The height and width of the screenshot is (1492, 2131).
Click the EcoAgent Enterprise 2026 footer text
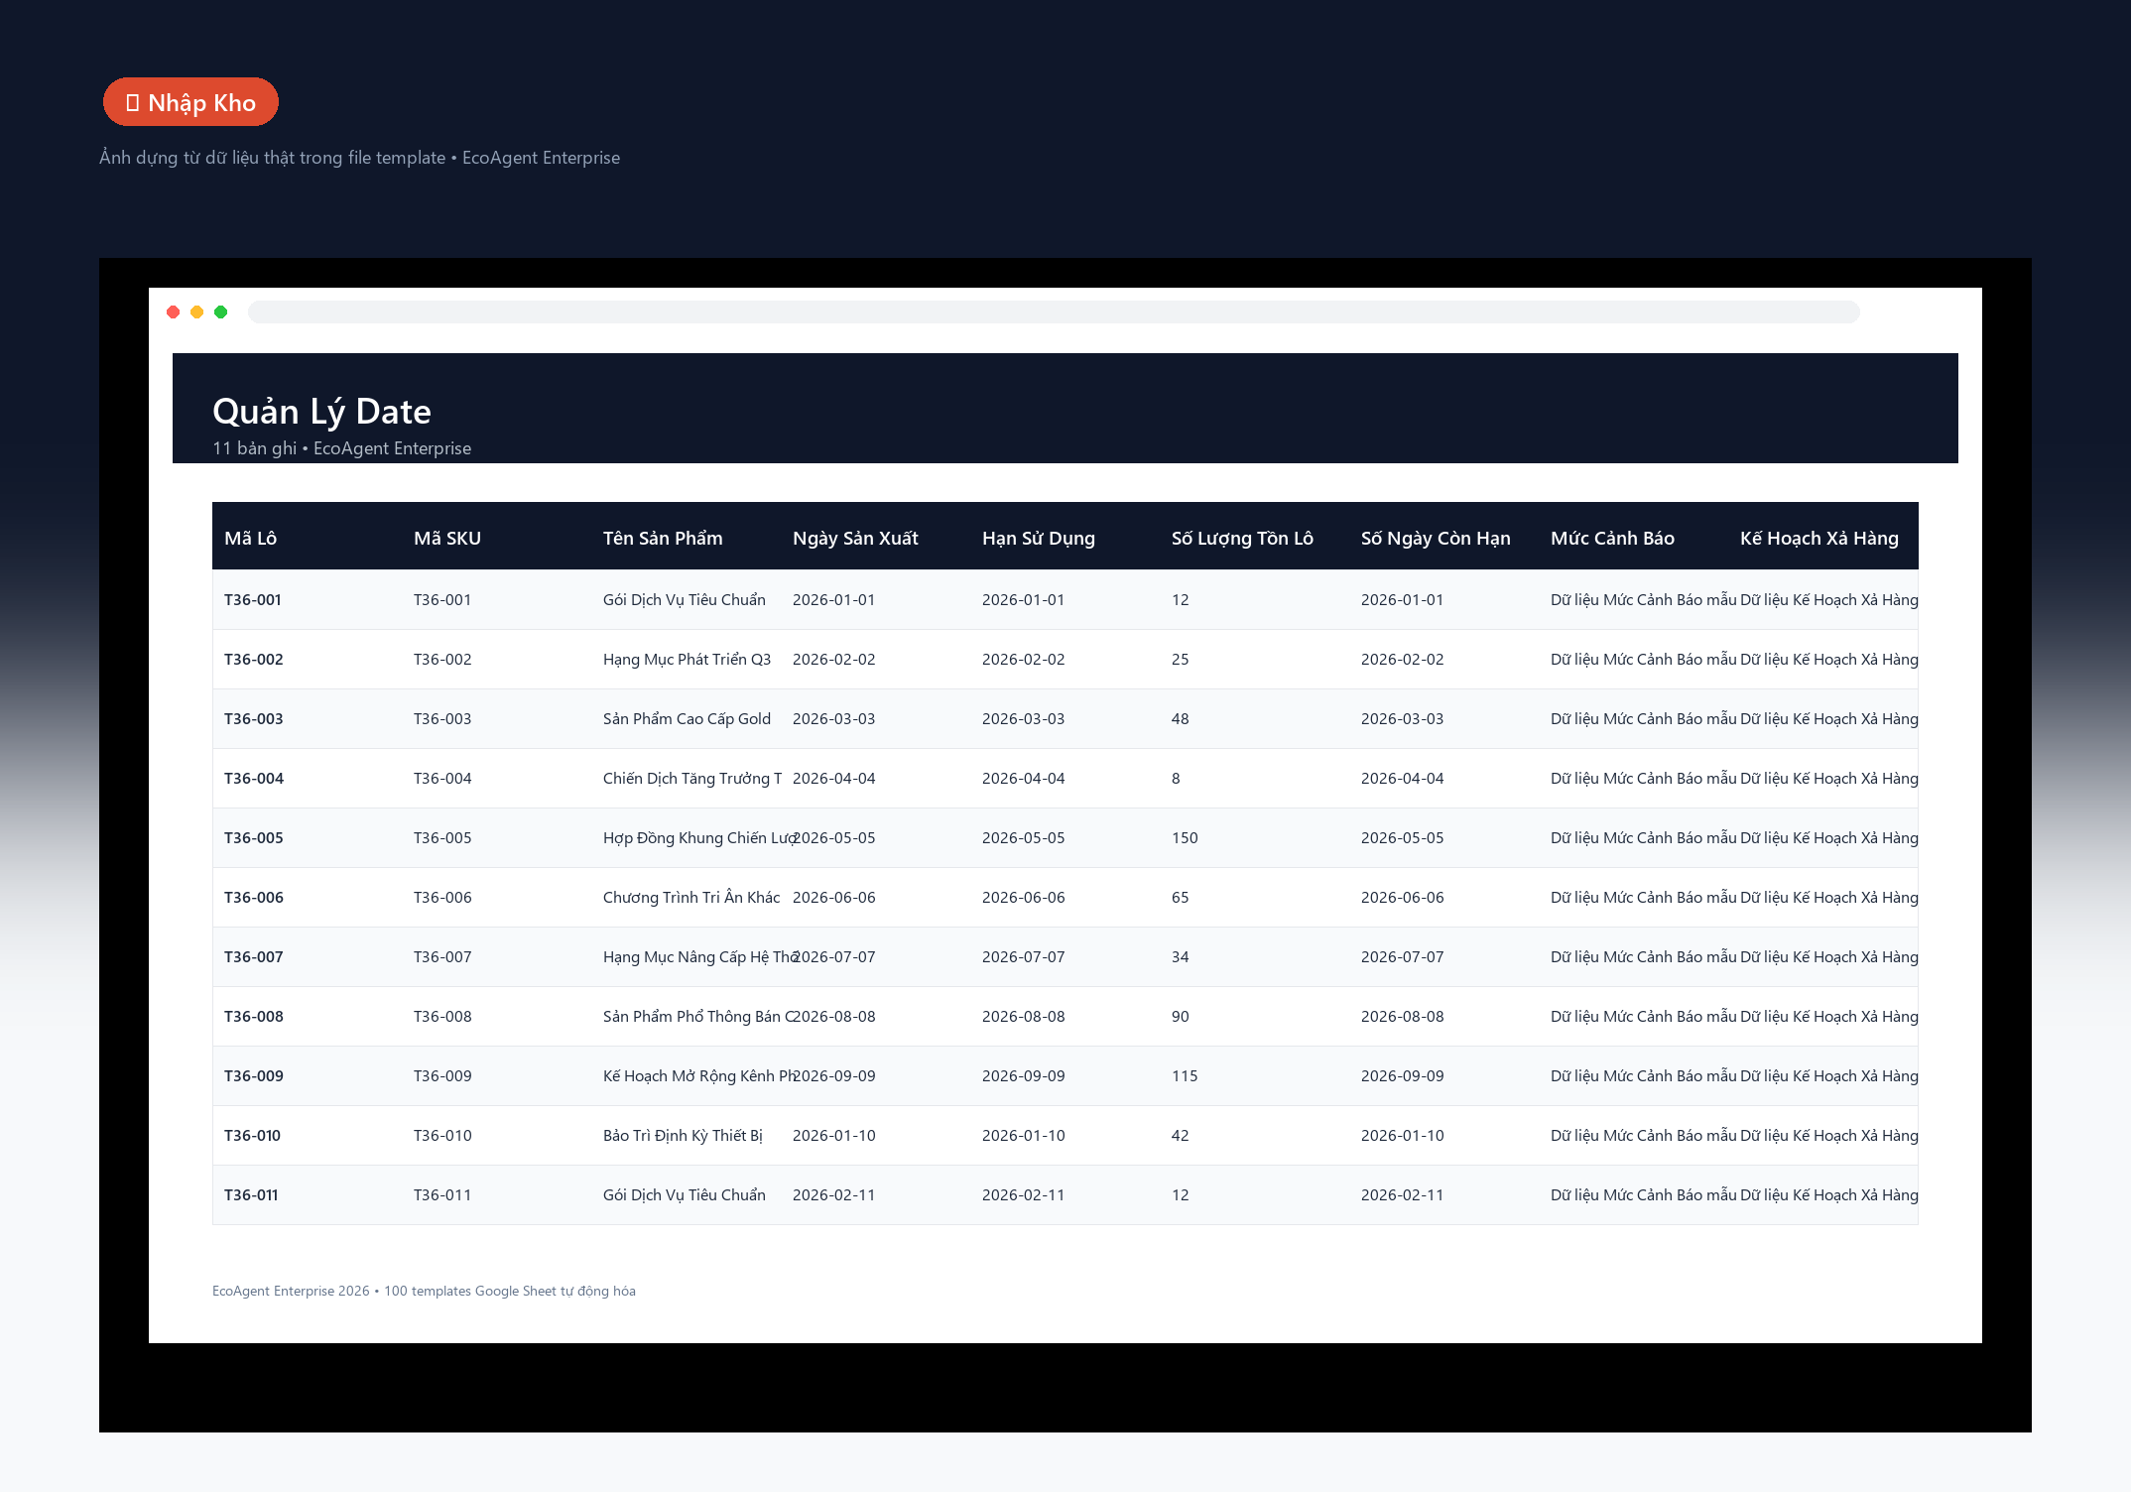[424, 1291]
